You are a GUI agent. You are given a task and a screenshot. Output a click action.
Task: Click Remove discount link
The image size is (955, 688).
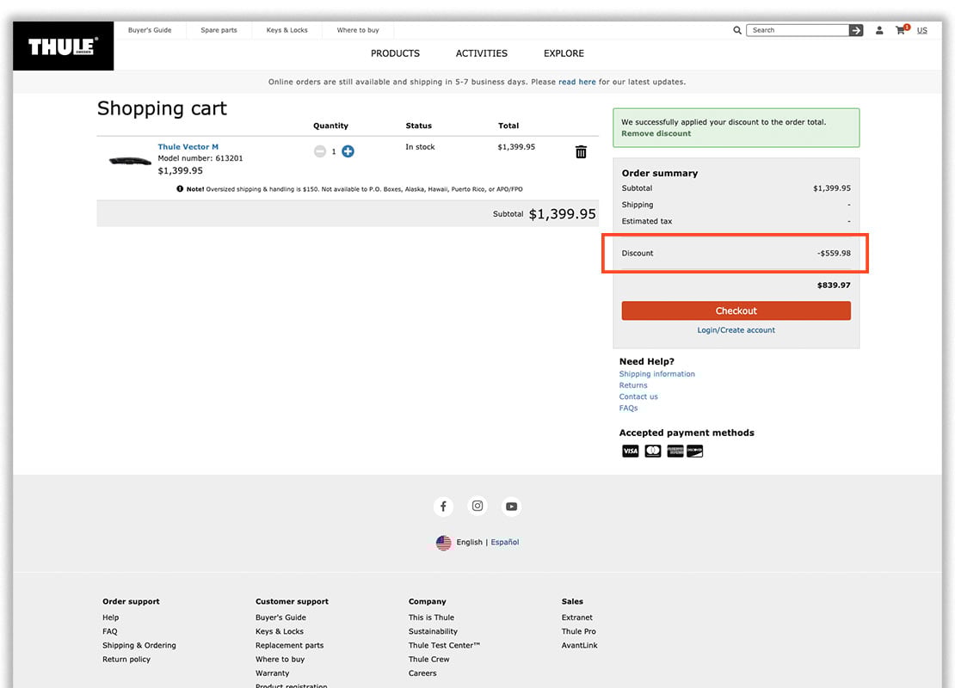[656, 133]
